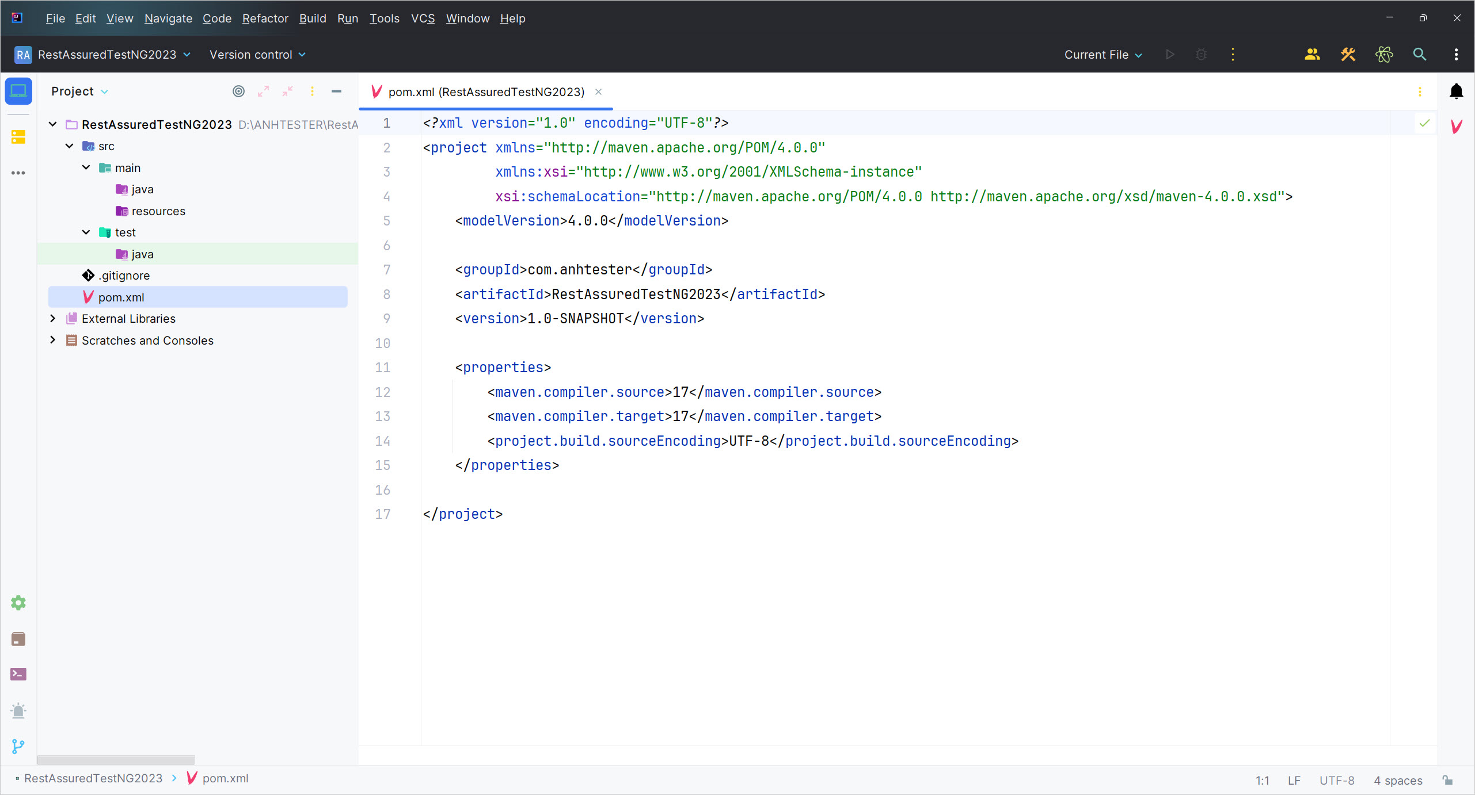1475x795 pixels.
Task: Click the Run button in toolbar
Action: tap(1170, 55)
